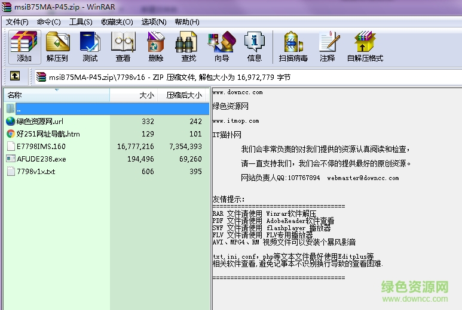This screenshot has height=310, width=462.
Task: Click IT猫扑网 line in comment pane
Action: pos(227,135)
